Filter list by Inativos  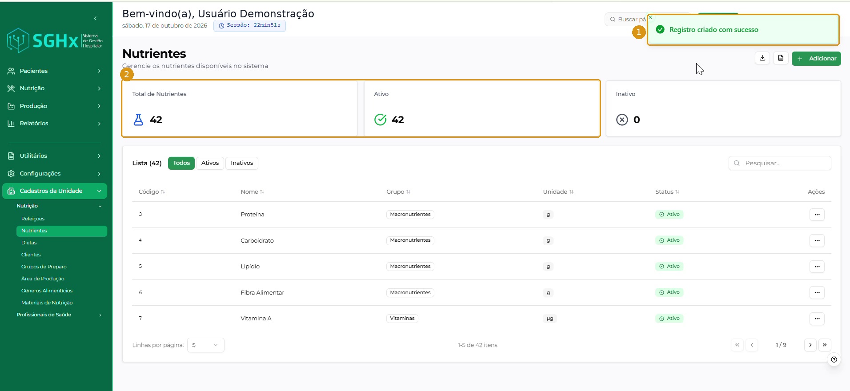click(242, 163)
